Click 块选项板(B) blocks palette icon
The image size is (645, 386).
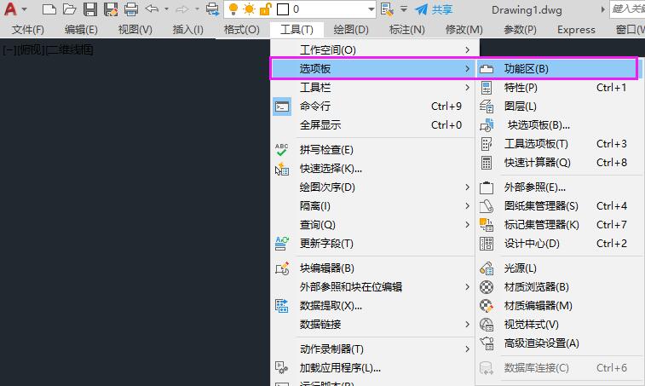(487, 125)
